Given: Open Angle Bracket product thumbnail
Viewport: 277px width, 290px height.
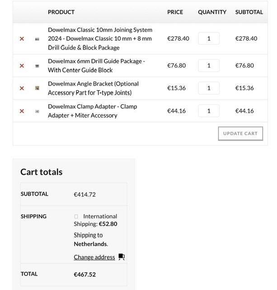Looking at the screenshot, I should [37, 88].
